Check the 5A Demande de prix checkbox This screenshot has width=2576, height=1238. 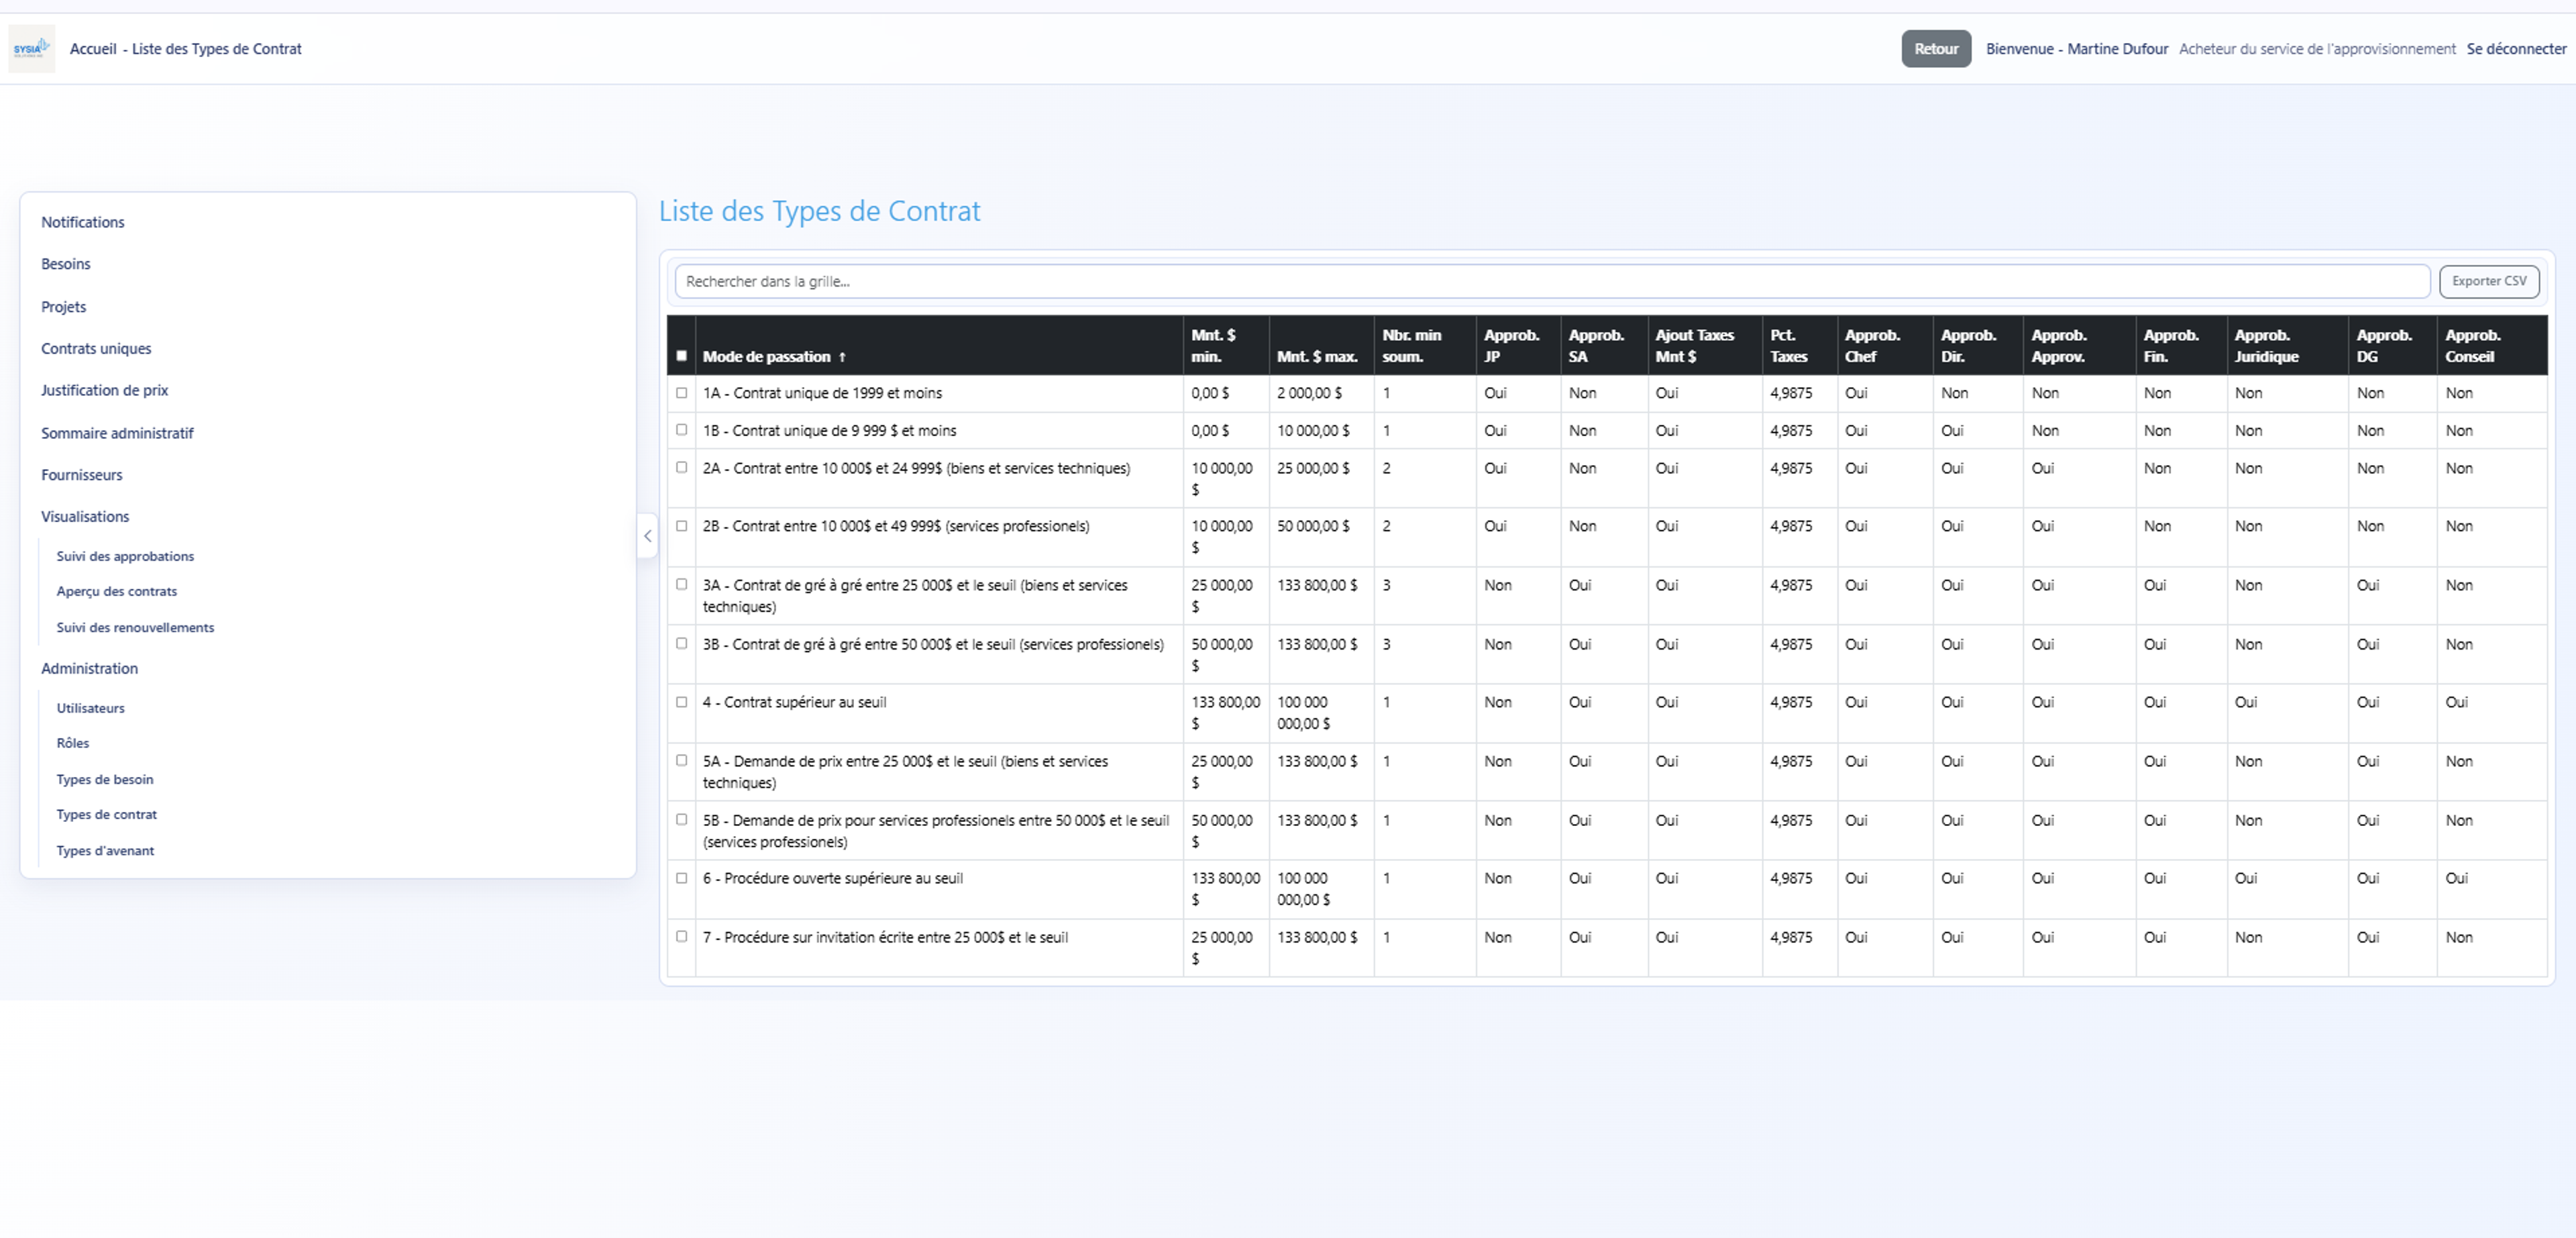[681, 760]
